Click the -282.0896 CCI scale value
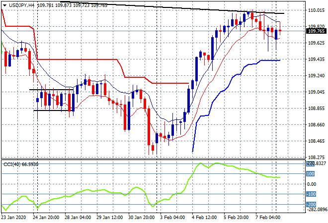The image size is (328, 223). point(317,209)
